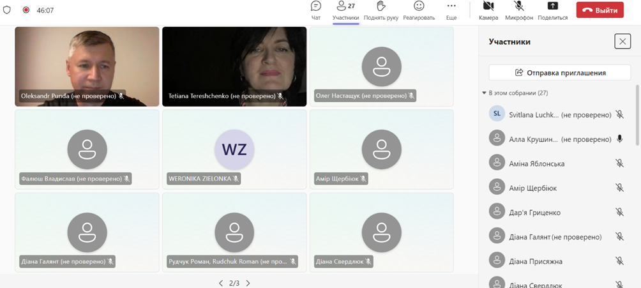The image size is (641, 288).
Task: Turn on the Камера
Action: tap(488, 11)
